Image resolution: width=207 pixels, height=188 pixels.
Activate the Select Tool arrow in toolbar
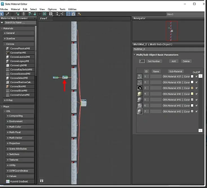tap(2, 14)
